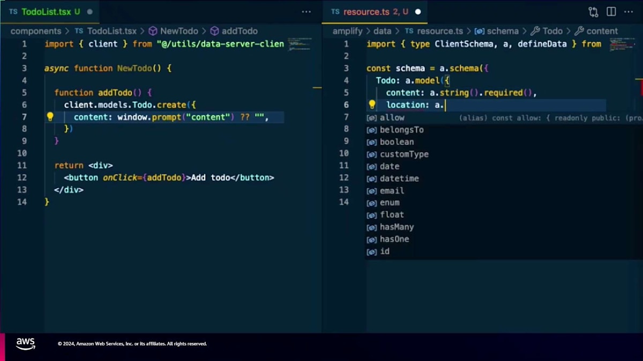The width and height of the screenshot is (643, 361).
Task: Select 'hasMany' autocomplete suggestion
Action: pos(504,227)
